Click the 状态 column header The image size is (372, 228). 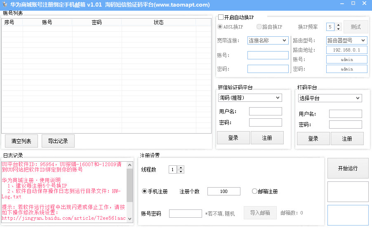point(158,22)
